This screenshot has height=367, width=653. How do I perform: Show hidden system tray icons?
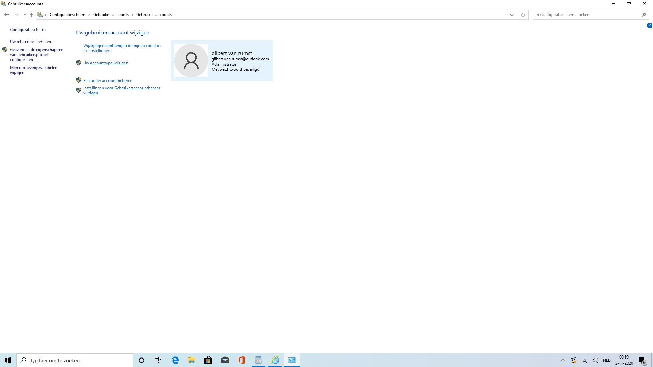[563, 360]
